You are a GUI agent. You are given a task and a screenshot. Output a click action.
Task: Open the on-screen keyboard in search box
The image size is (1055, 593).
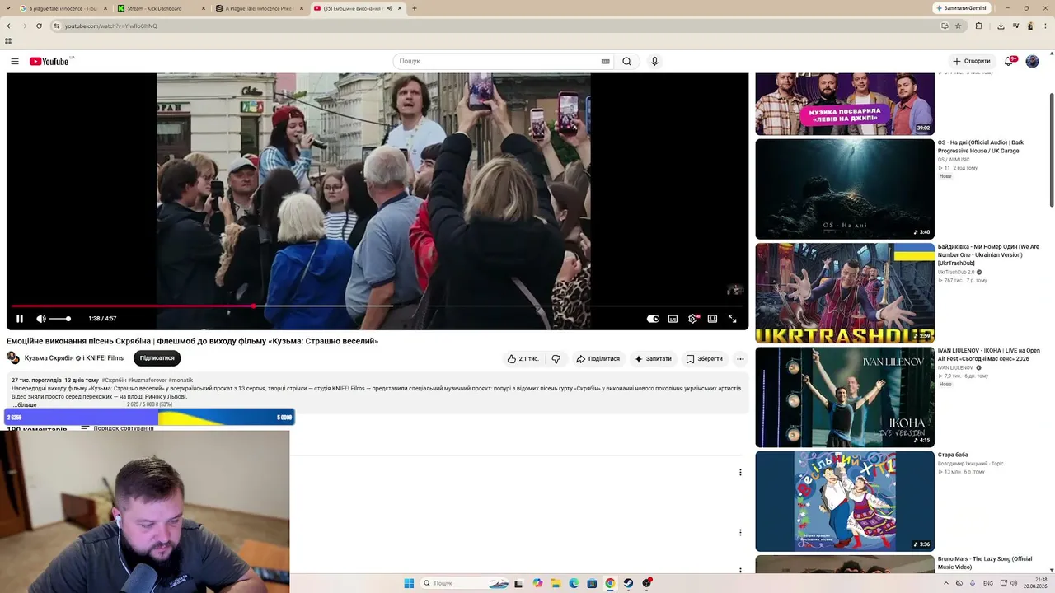click(605, 61)
